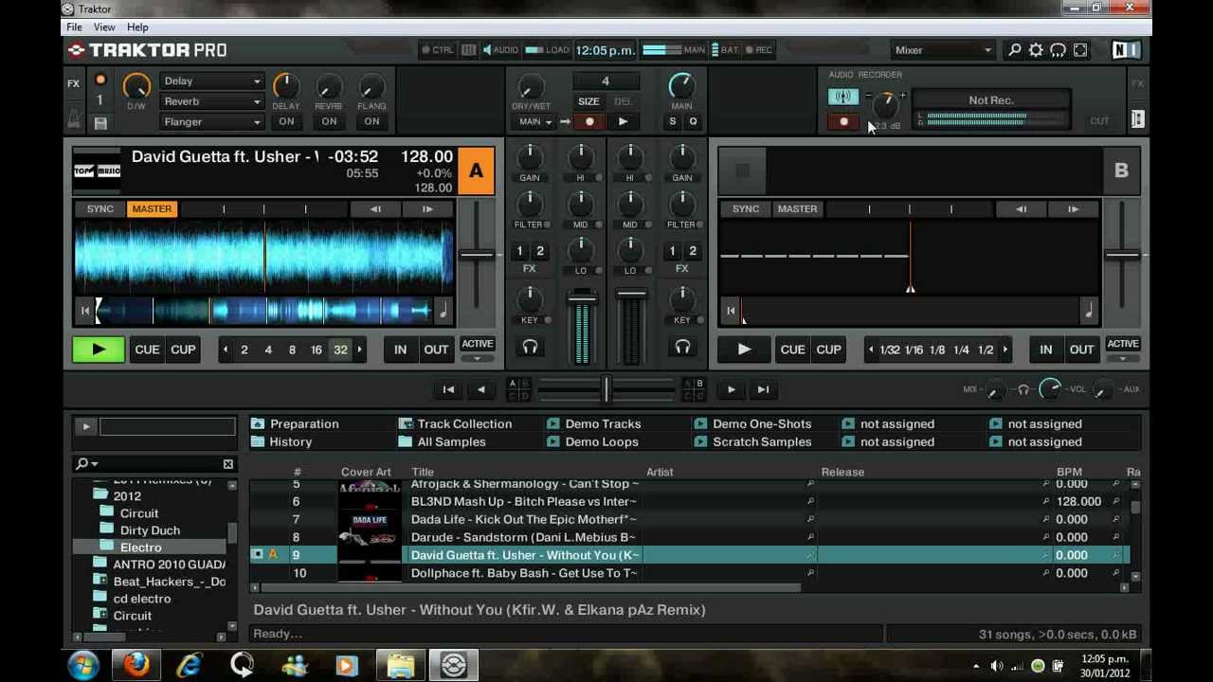Click the loop recorder record button
The height and width of the screenshot is (682, 1213).
589,122
